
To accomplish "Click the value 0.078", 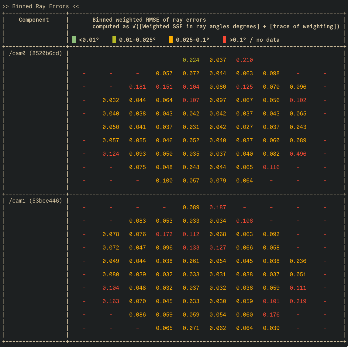I will tap(111, 234).
